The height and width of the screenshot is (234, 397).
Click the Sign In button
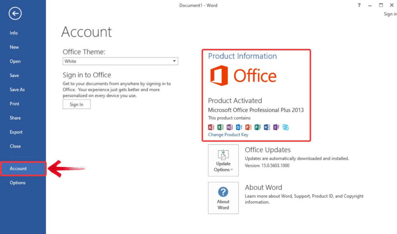[x=76, y=104]
